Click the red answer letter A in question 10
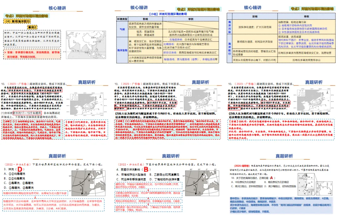This screenshot has width=338, height=216. tap(271, 178)
